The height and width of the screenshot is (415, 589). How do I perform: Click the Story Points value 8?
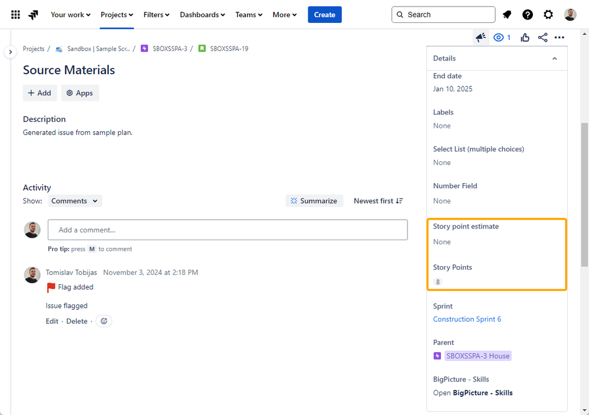point(437,282)
